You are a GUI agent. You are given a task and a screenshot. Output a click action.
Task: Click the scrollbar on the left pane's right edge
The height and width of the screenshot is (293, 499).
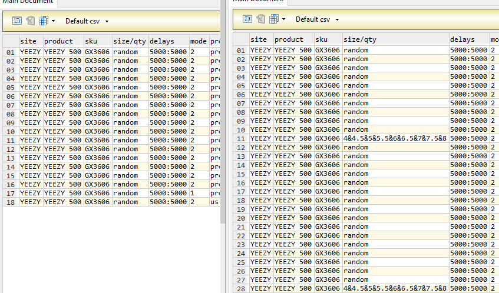(x=223, y=111)
